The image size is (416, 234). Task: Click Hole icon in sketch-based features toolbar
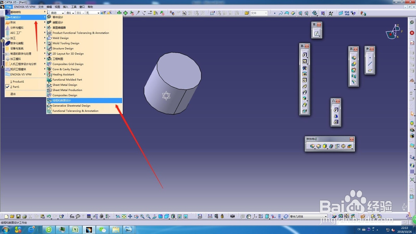click(x=305, y=80)
